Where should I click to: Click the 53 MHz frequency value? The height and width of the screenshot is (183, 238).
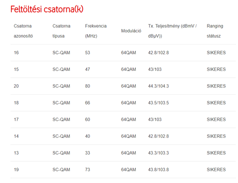coord(87,53)
